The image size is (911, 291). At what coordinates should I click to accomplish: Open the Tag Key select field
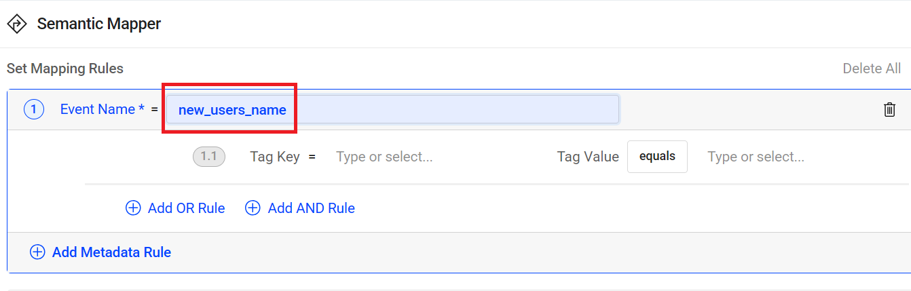click(434, 157)
